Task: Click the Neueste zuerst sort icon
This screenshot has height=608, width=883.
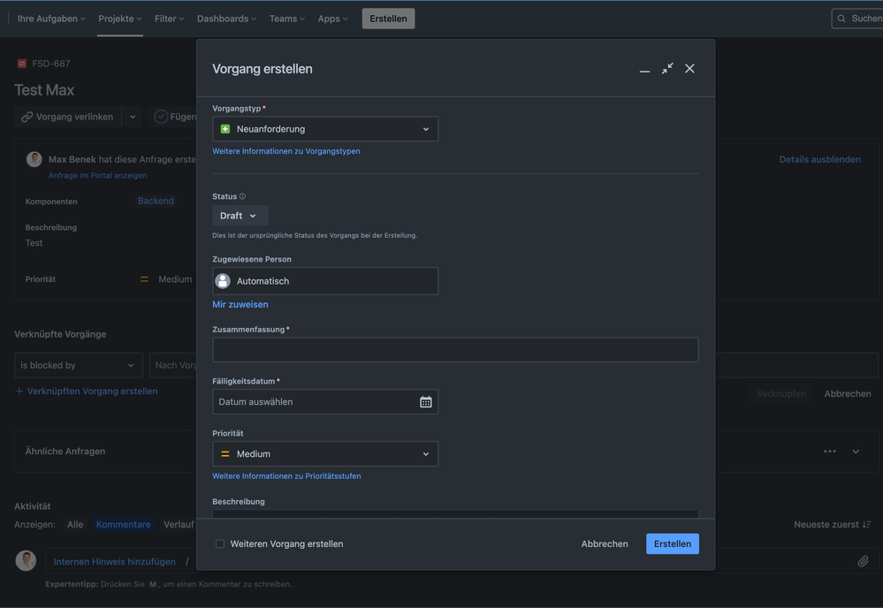Action: 867,525
